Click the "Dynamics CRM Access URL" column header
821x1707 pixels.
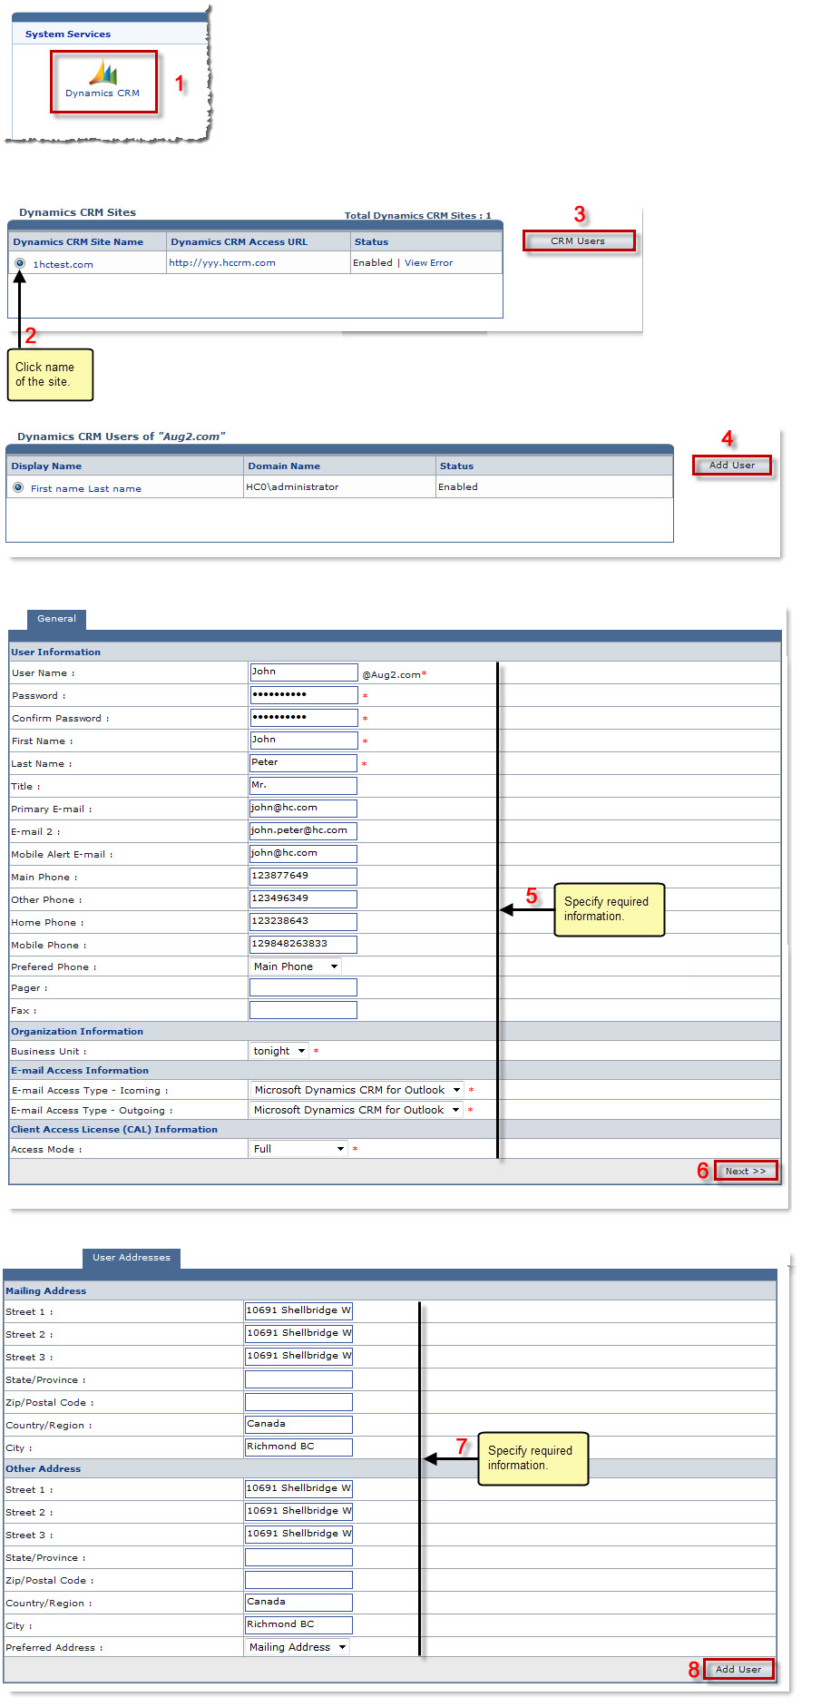point(239,242)
